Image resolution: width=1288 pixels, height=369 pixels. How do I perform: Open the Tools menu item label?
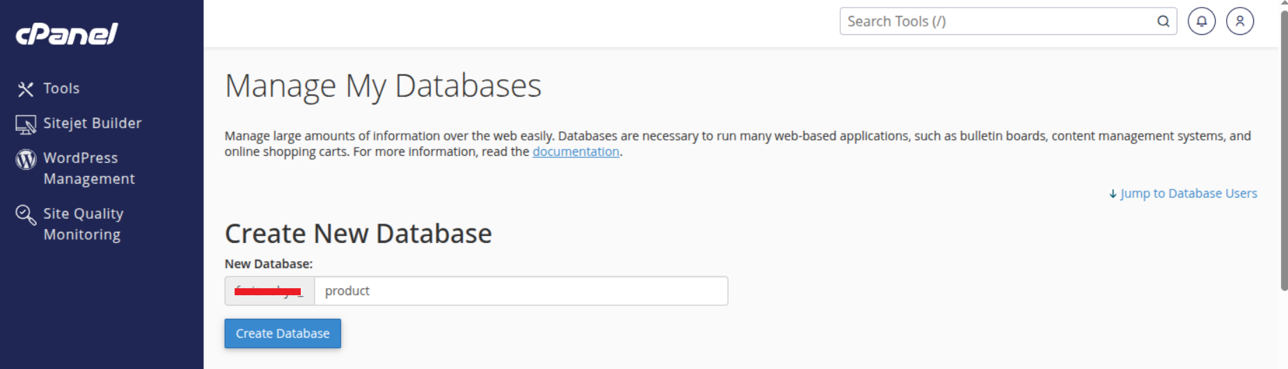pos(61,88)
